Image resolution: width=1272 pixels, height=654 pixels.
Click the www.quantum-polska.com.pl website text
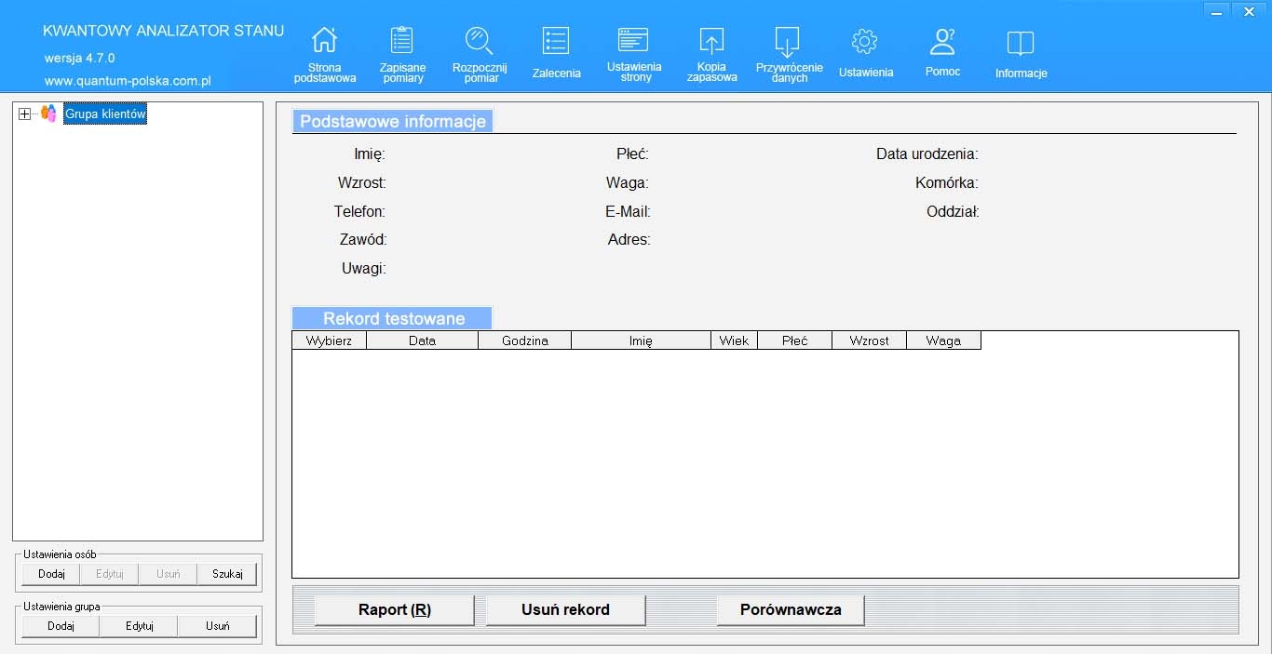tap(128, 81)
